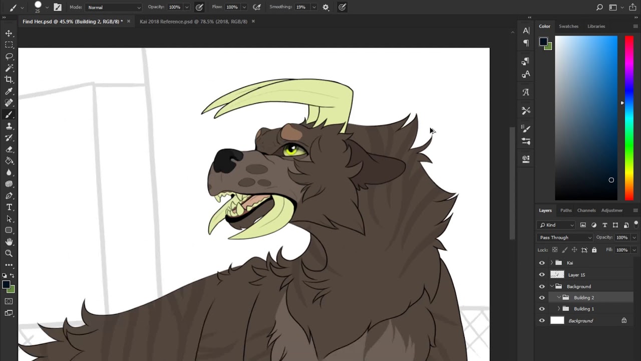The image size is (641, 361).
Task: Open smoothing options gear icon
Action: pyautogui.click(x=326, y=7)
